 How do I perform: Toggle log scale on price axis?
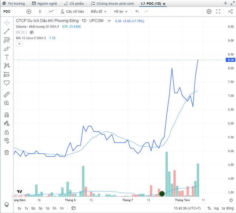coord(216,209)
